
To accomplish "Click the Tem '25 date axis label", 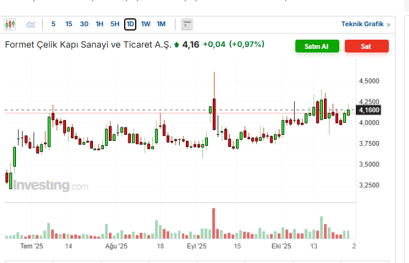I will click(x=32, y=246).
